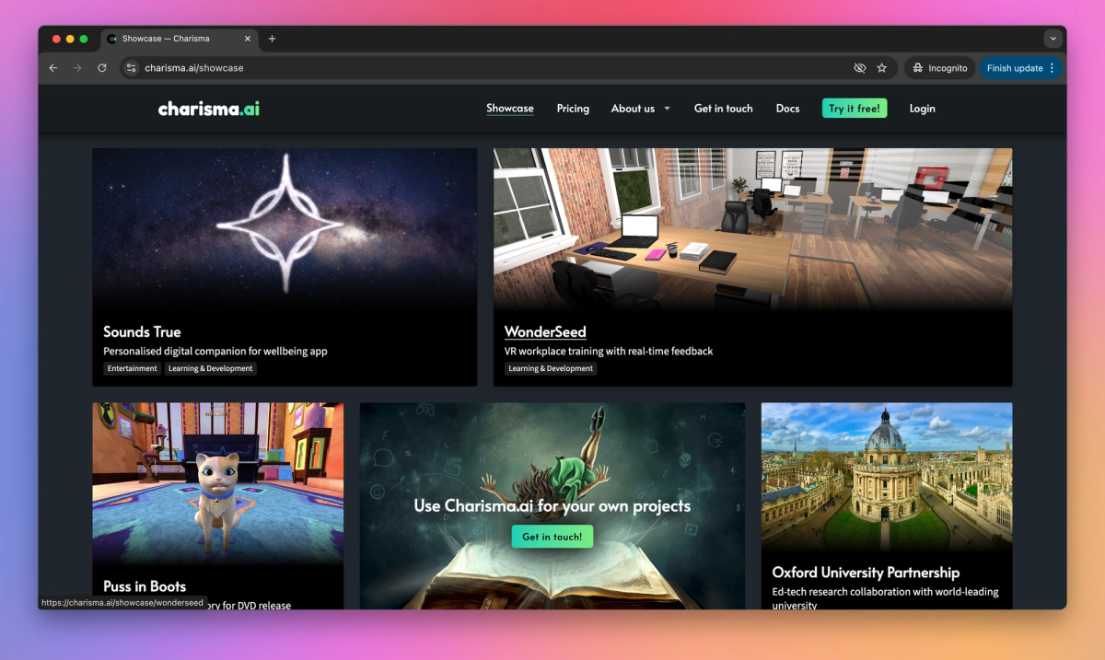This screenshot has width=1105, height=660.
Task: Click 'VR workplace training with real-time feedback' text
Action: [609, 351]
